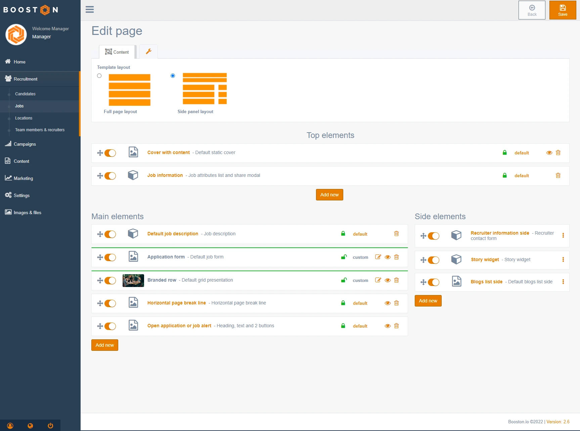Click move handle for Job information
Screen dimensions: 580x431
point(100,176)
